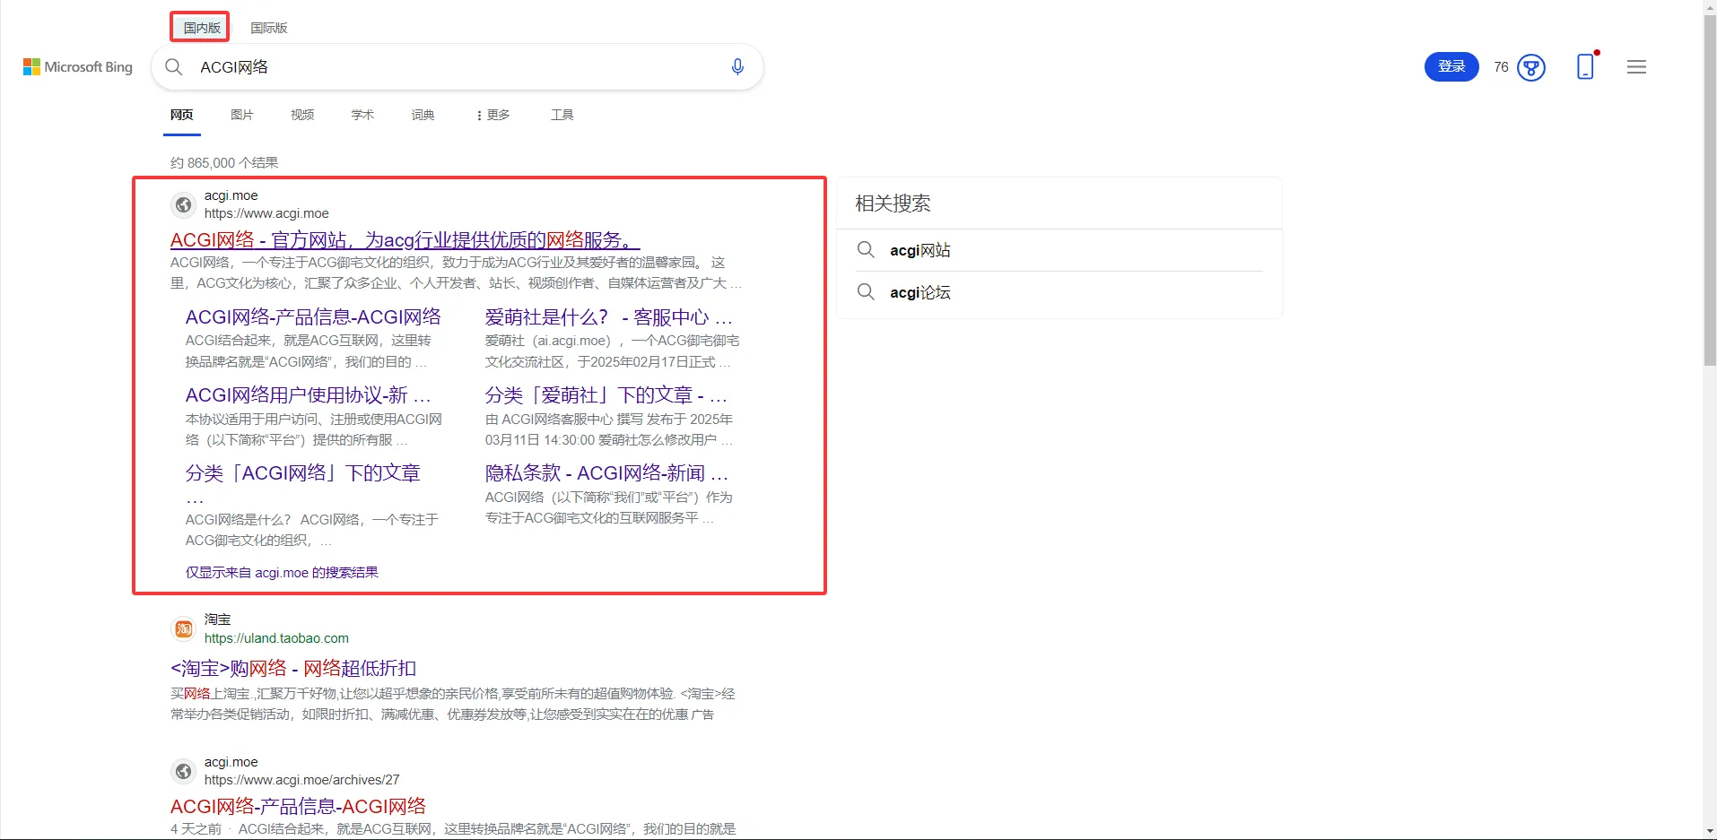This screenshot has height=840, width=1717.
Task: Switch to 国际版 search mode
Action: [269, 28]
